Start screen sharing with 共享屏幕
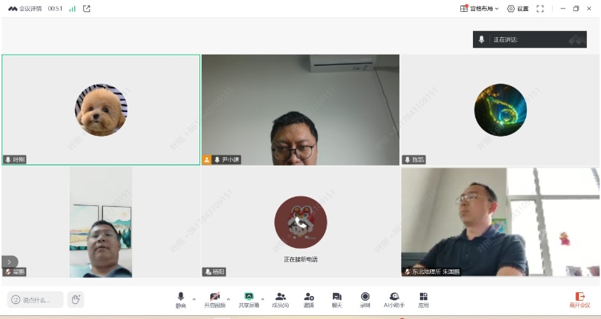 coord(248,298)
